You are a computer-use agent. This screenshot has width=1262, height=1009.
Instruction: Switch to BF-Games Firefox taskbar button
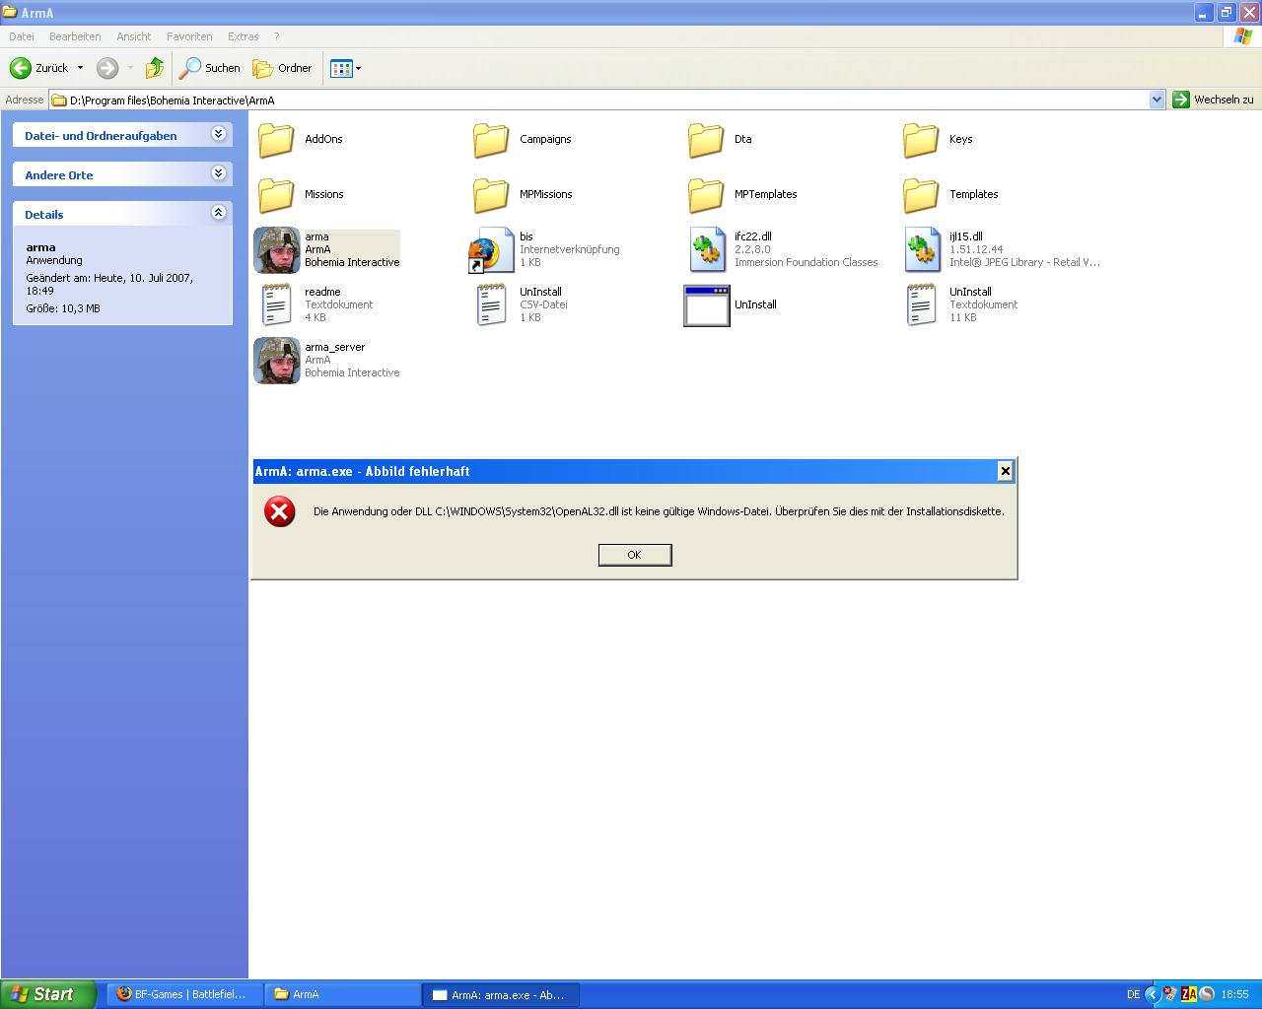[x=182, y=994]
